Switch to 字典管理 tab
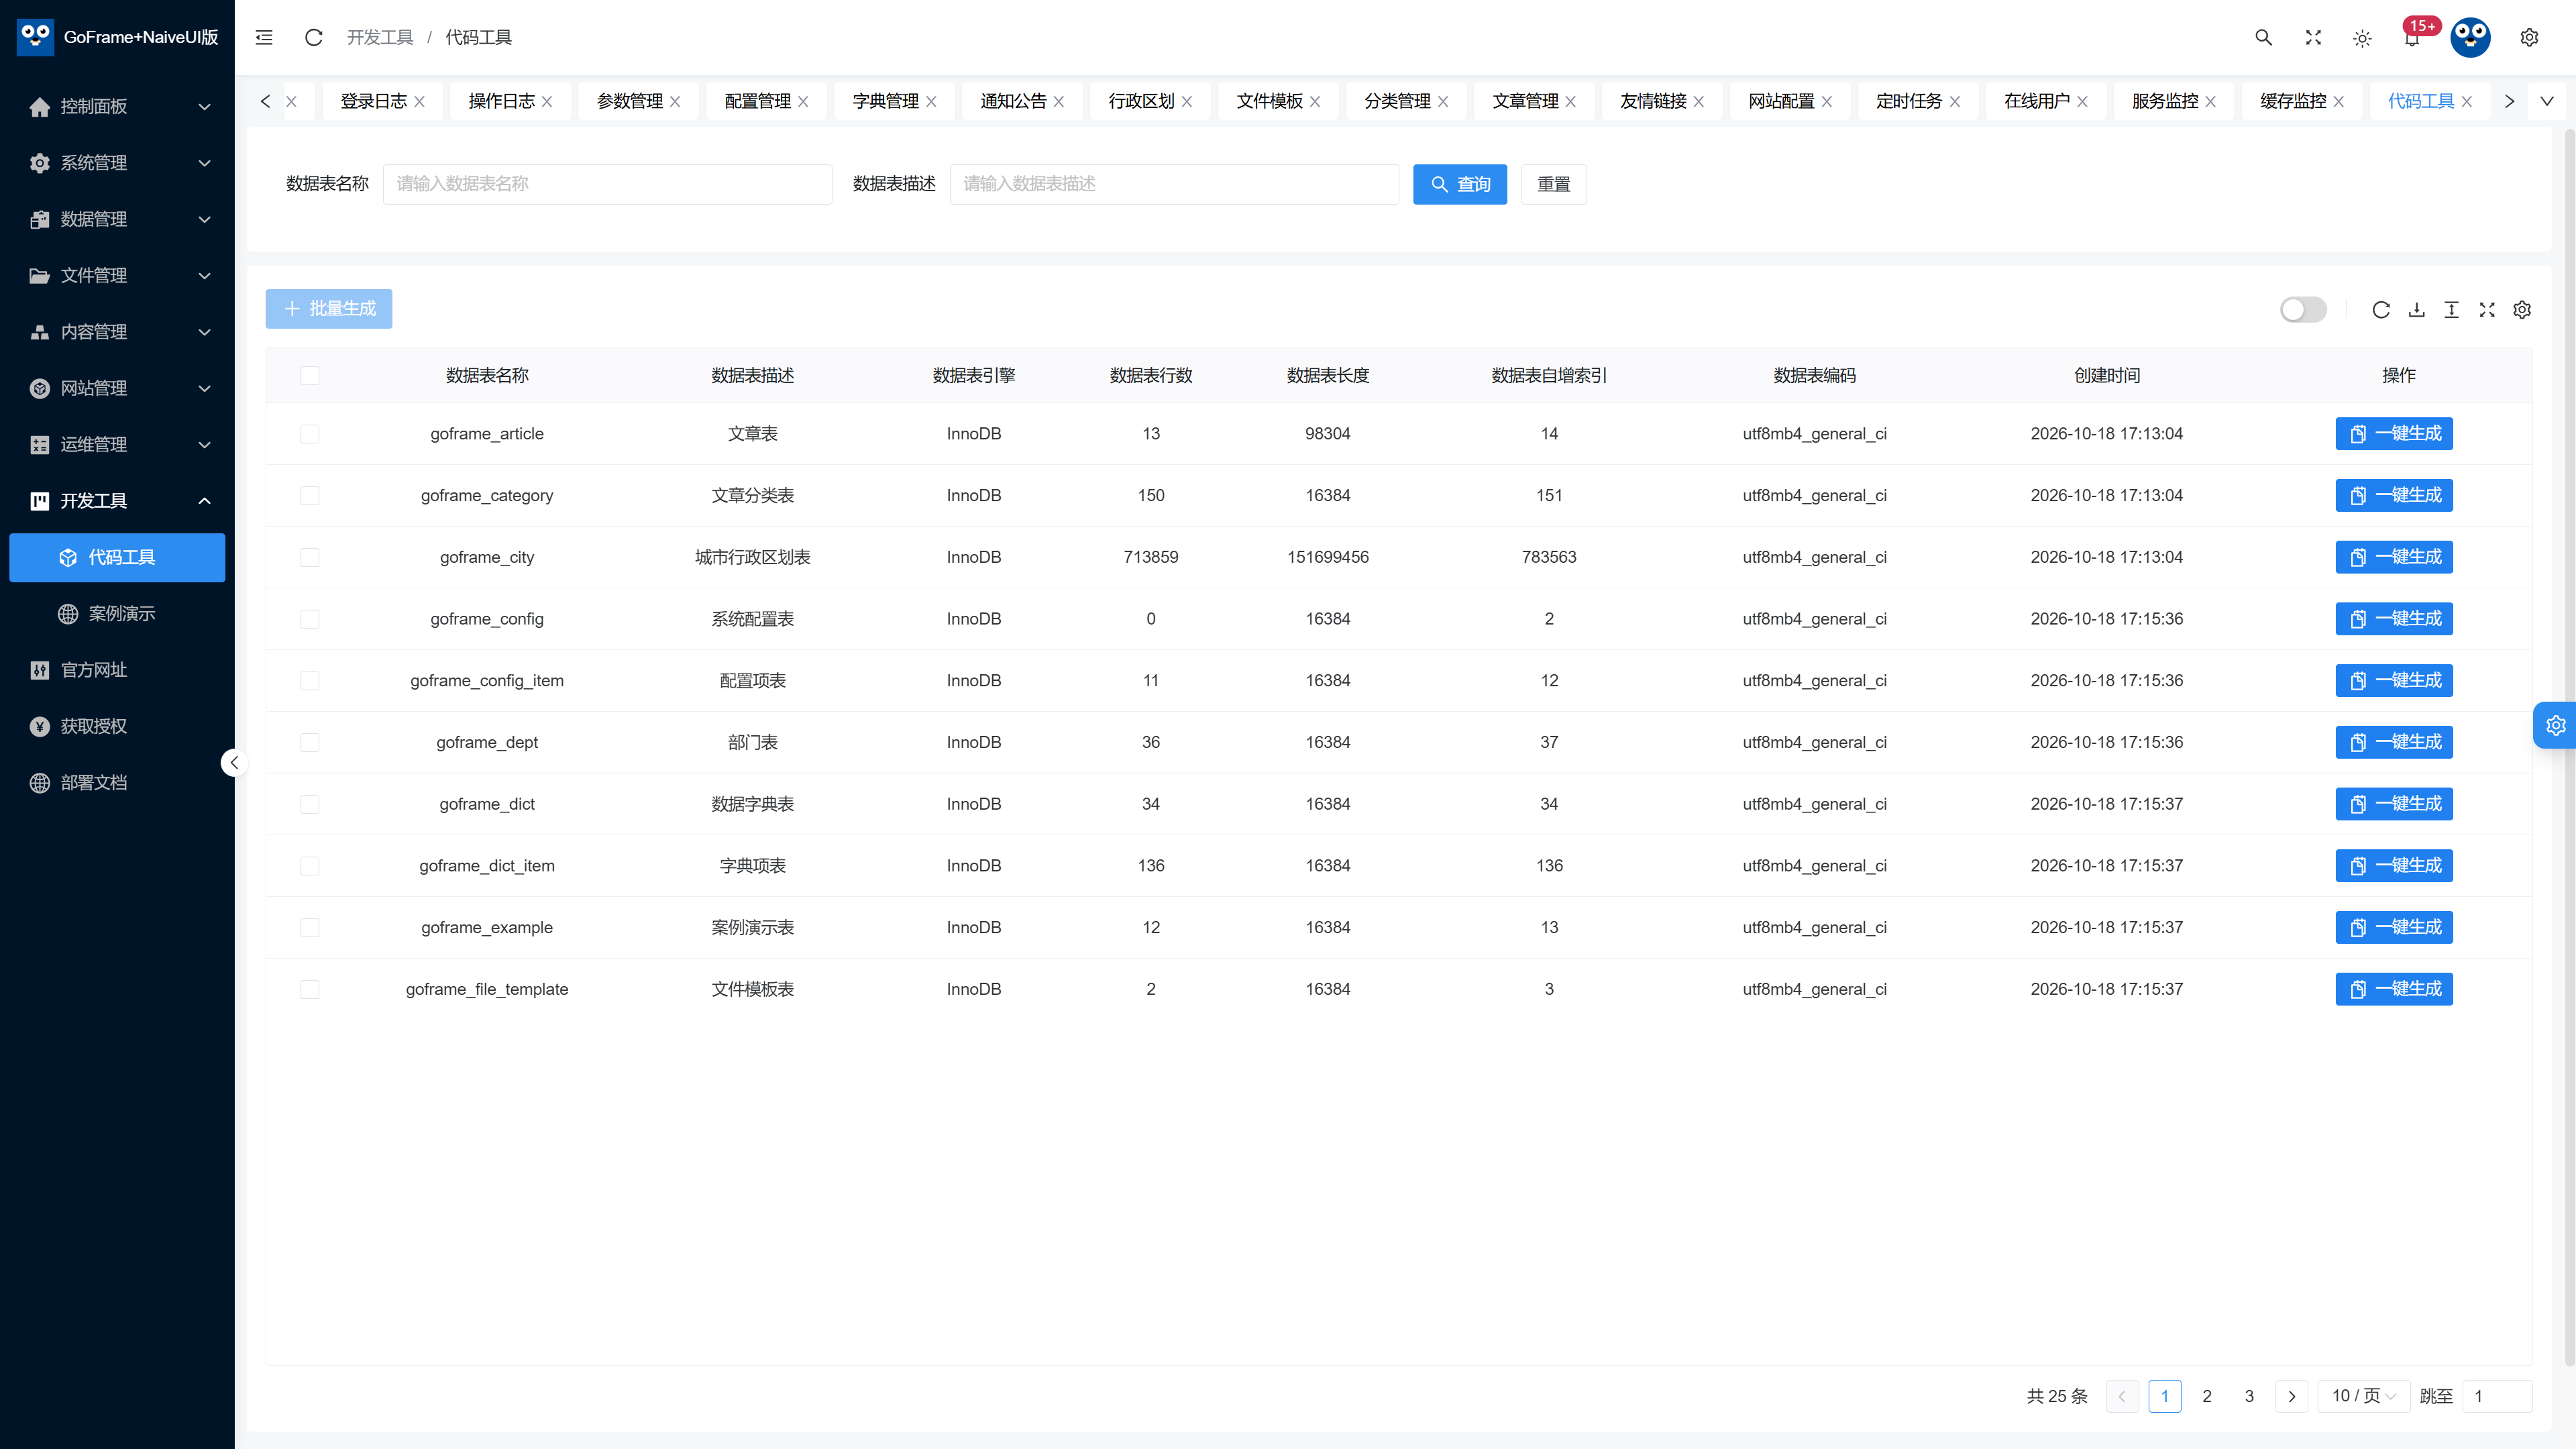The width and height of the screenshot is (2576, 1449). 885,101
